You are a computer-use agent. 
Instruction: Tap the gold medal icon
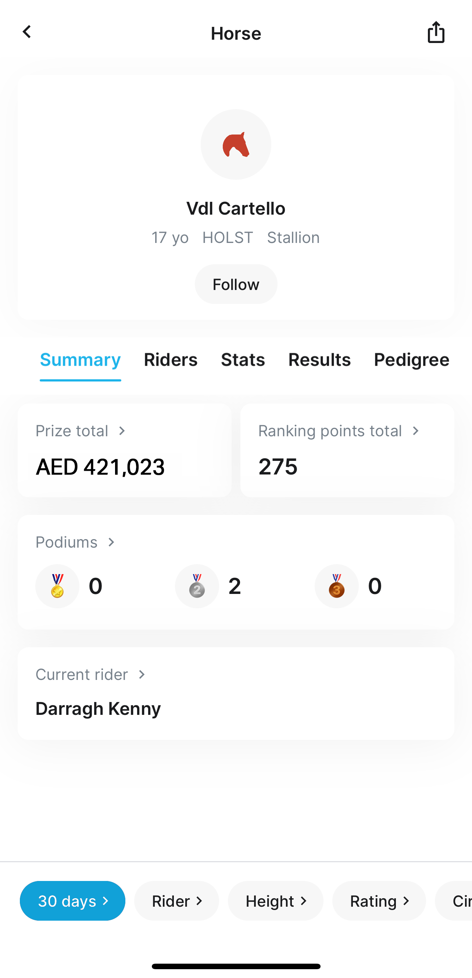57,586
